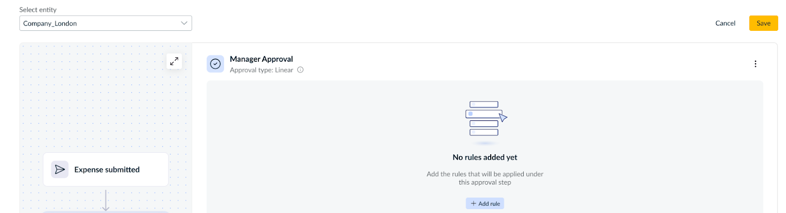Click the Manager Approval title
The height and width of the screenshot is (213, 786).
pos(261,59)
